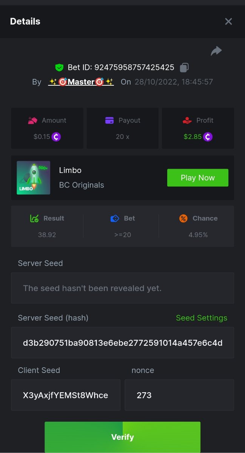Click the nonce field showing 273
The image size is (245, 453).
pos(179,395)
